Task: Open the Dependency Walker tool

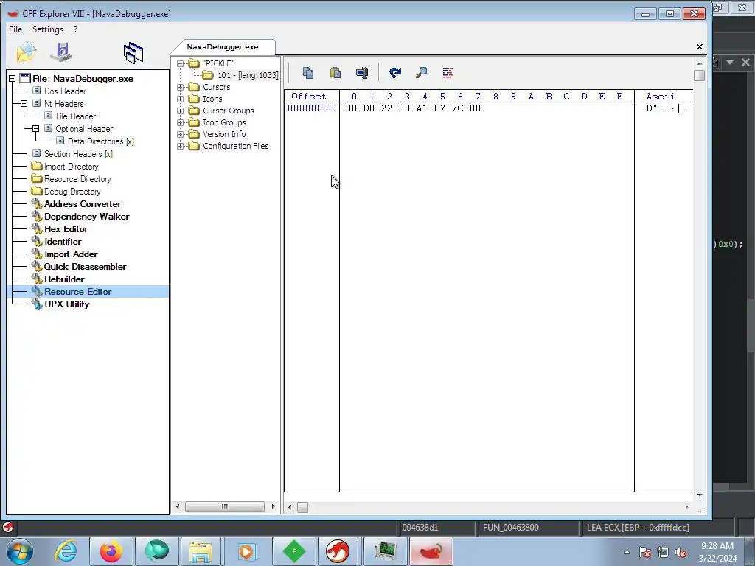Action: 87,217
